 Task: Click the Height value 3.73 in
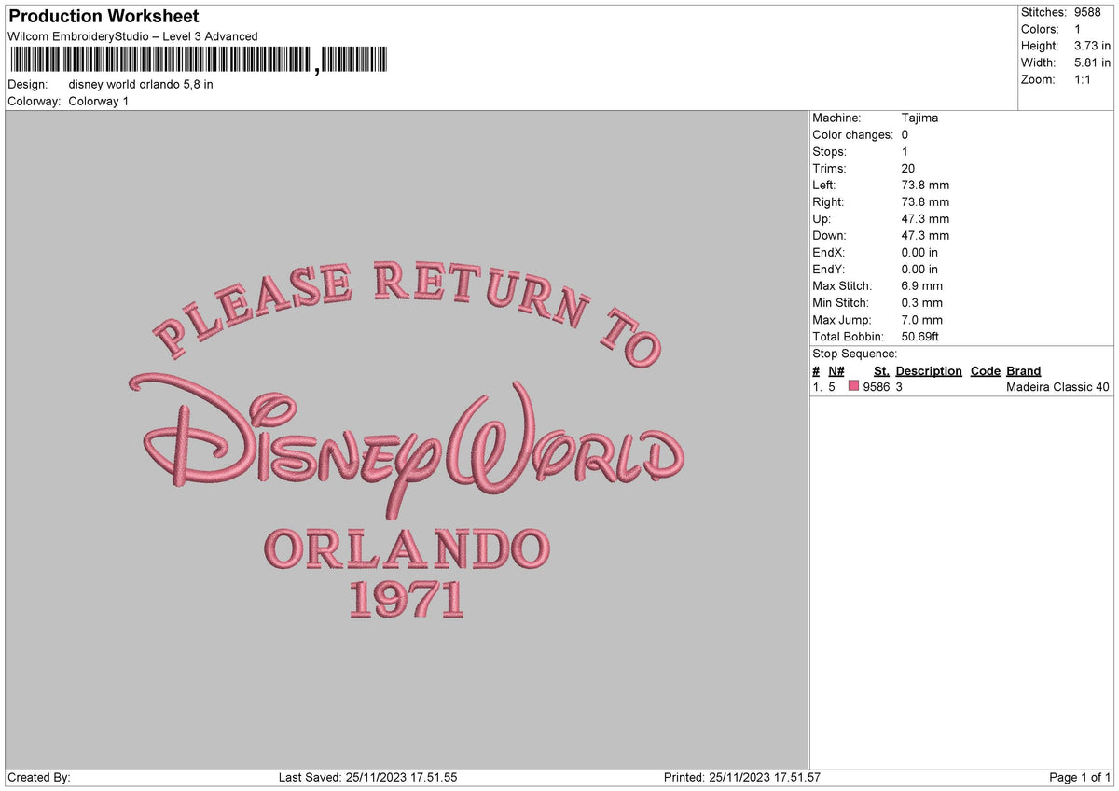pos(1092,46)
